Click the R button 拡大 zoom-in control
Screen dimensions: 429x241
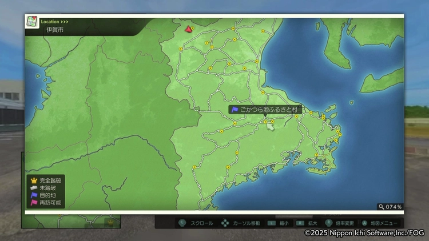[x=299, y=223]
